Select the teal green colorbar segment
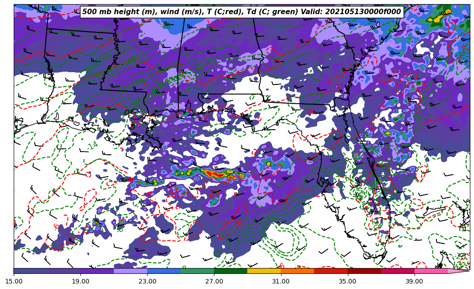 coord(197,271)
